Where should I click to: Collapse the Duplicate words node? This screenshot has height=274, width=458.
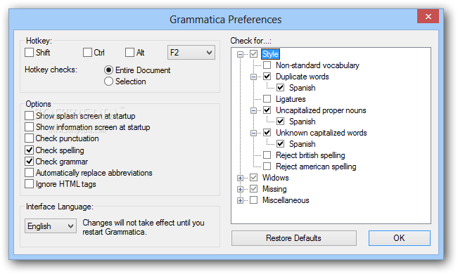click(253, 77)
